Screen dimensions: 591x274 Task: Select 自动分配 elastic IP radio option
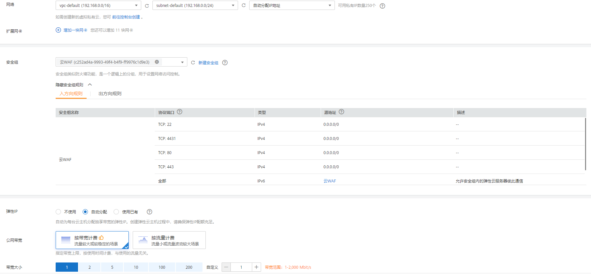[x=85, y=212]
